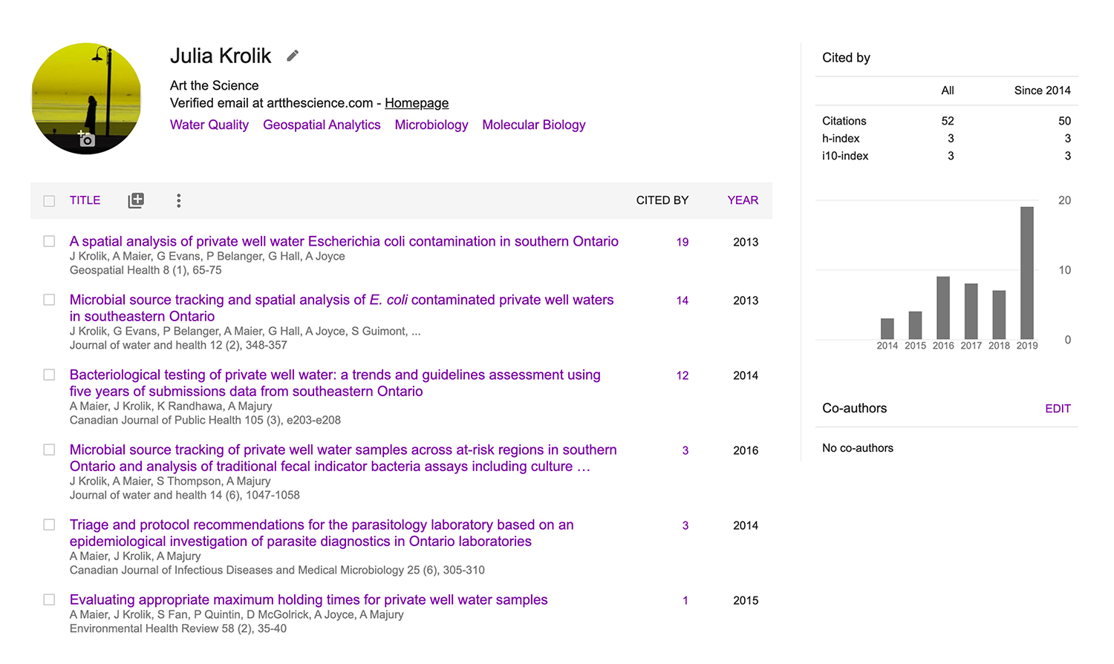Click the Microbiology interest tag
This screenshot has width=1114, height=664.
431,125
